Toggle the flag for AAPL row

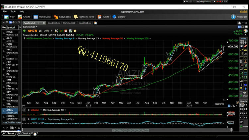point(4,39)
